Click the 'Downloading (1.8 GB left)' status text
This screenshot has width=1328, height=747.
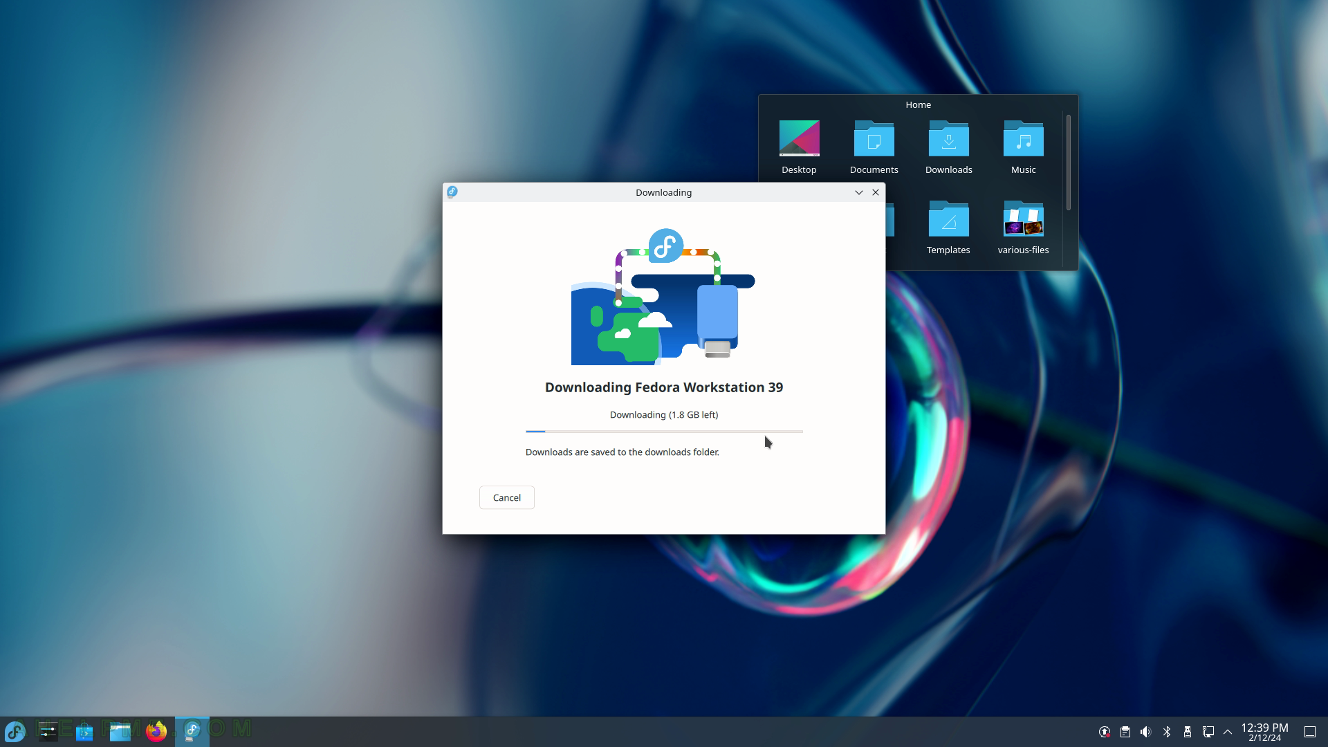coord(664,415)
